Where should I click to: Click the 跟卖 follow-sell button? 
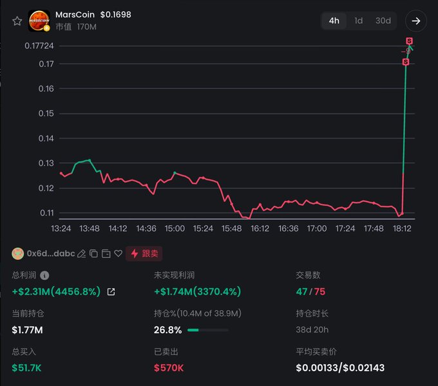[144, 253]
